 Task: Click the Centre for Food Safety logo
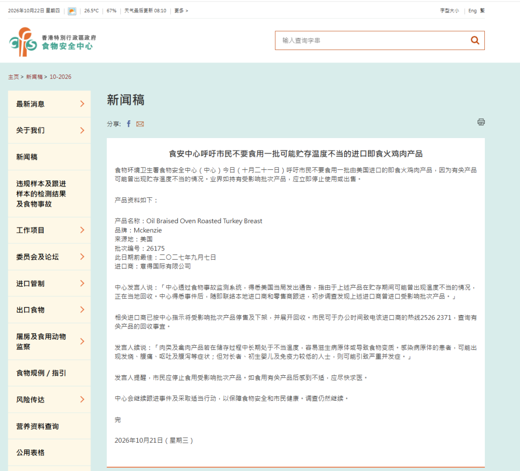coord(52,42)
